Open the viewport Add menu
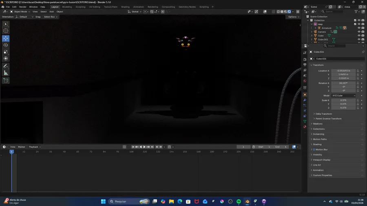This screenshot has width=367, height=206. click(51, 12)
